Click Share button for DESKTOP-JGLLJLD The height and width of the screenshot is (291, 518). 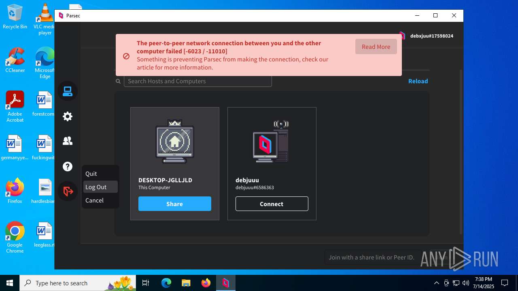[175, 204]
